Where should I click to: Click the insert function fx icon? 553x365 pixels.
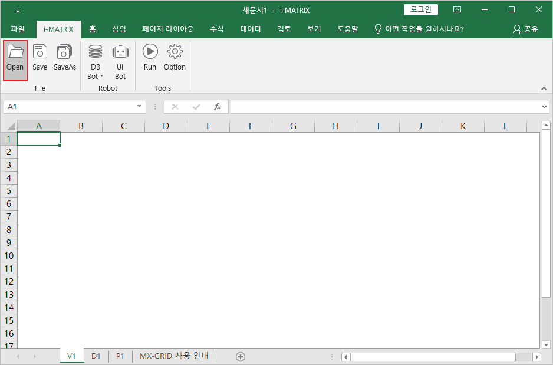pyautogui.click(x=218, y=107)
